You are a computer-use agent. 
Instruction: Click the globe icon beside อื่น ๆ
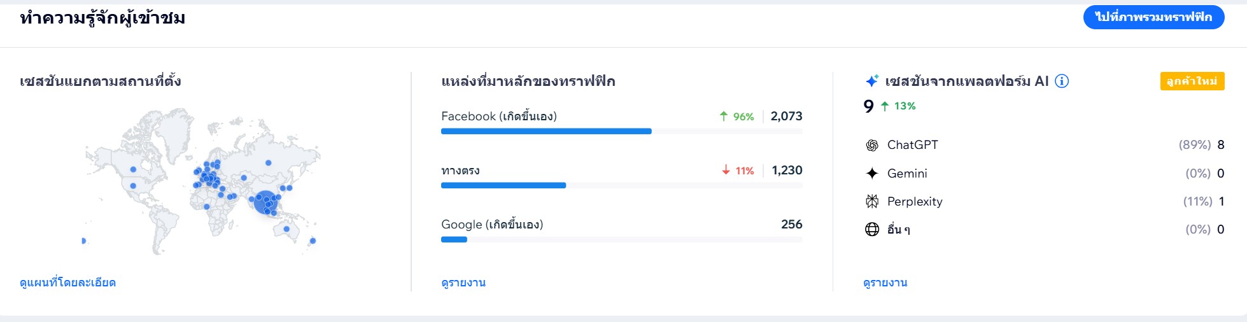pos(872,229)
